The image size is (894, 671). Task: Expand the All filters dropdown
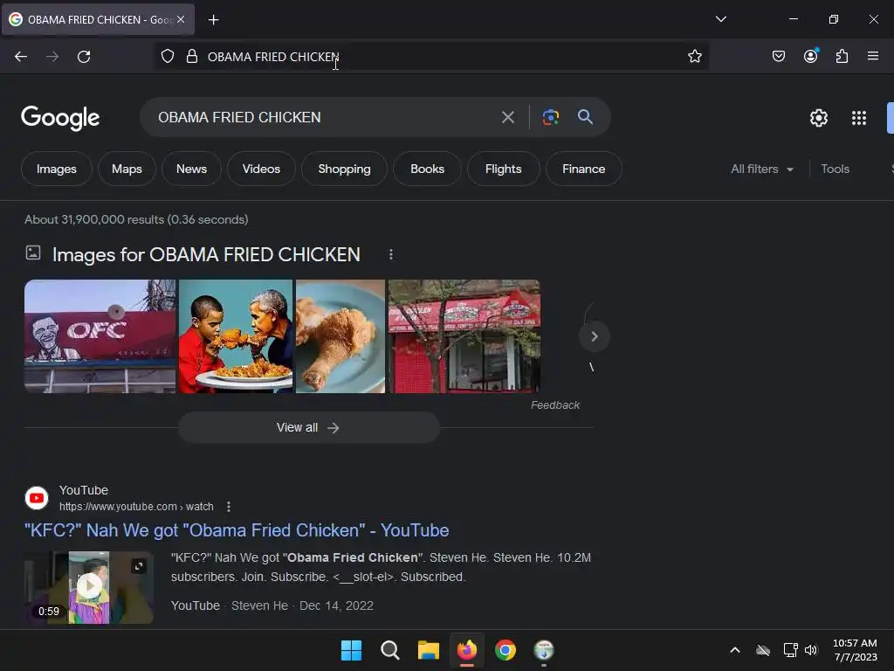tap(762, 169)
